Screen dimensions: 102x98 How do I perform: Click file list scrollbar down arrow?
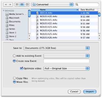(99, 39)
